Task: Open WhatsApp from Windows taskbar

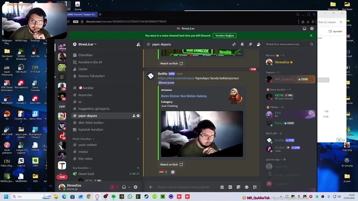Action: coord(130,197)
